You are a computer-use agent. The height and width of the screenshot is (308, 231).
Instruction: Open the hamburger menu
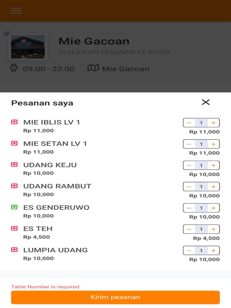click(x=16, y=11)
